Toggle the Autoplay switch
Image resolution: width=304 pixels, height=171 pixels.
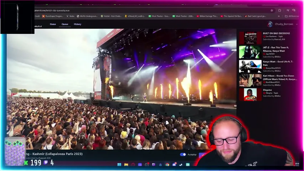pos(183,155)
